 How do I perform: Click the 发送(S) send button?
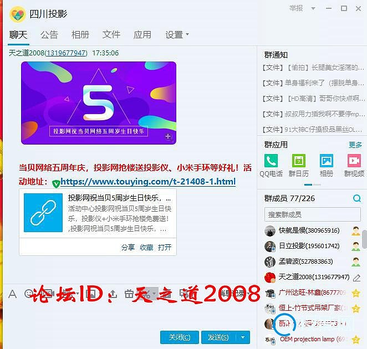coord(218,337)
